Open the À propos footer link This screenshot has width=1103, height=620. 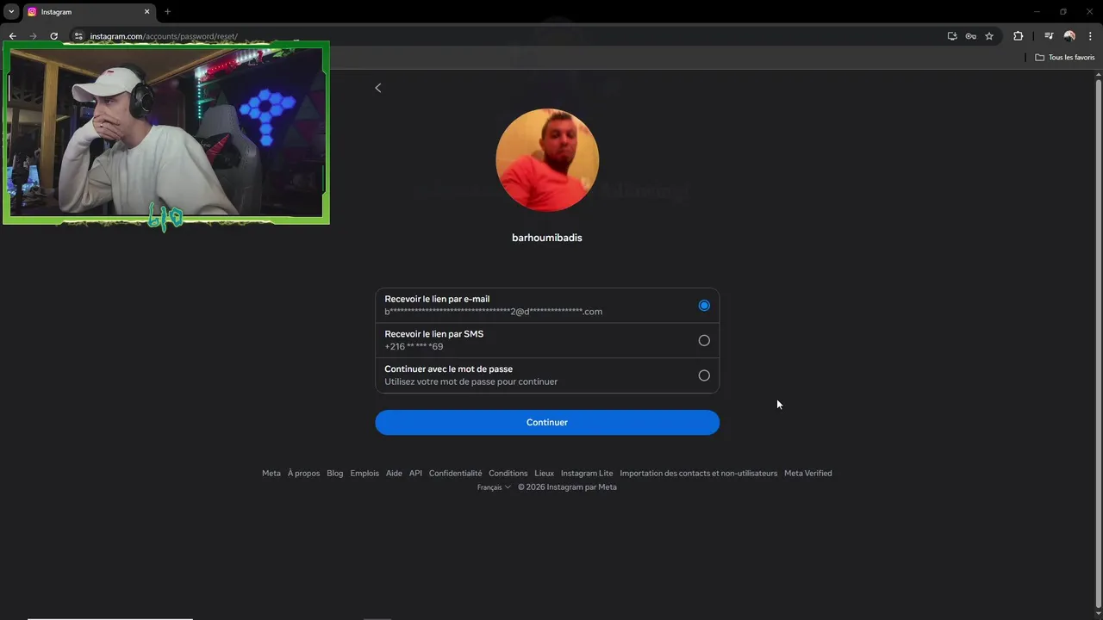303,473
